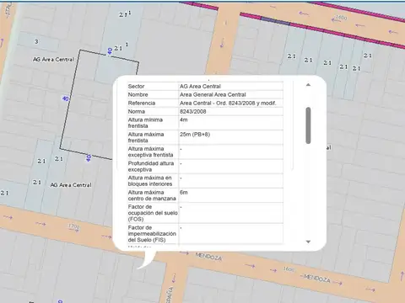Viewport: 405px width, 303px height.
Task: Click the '-MENDOZA' street label at right
Action: click(316, 278)
